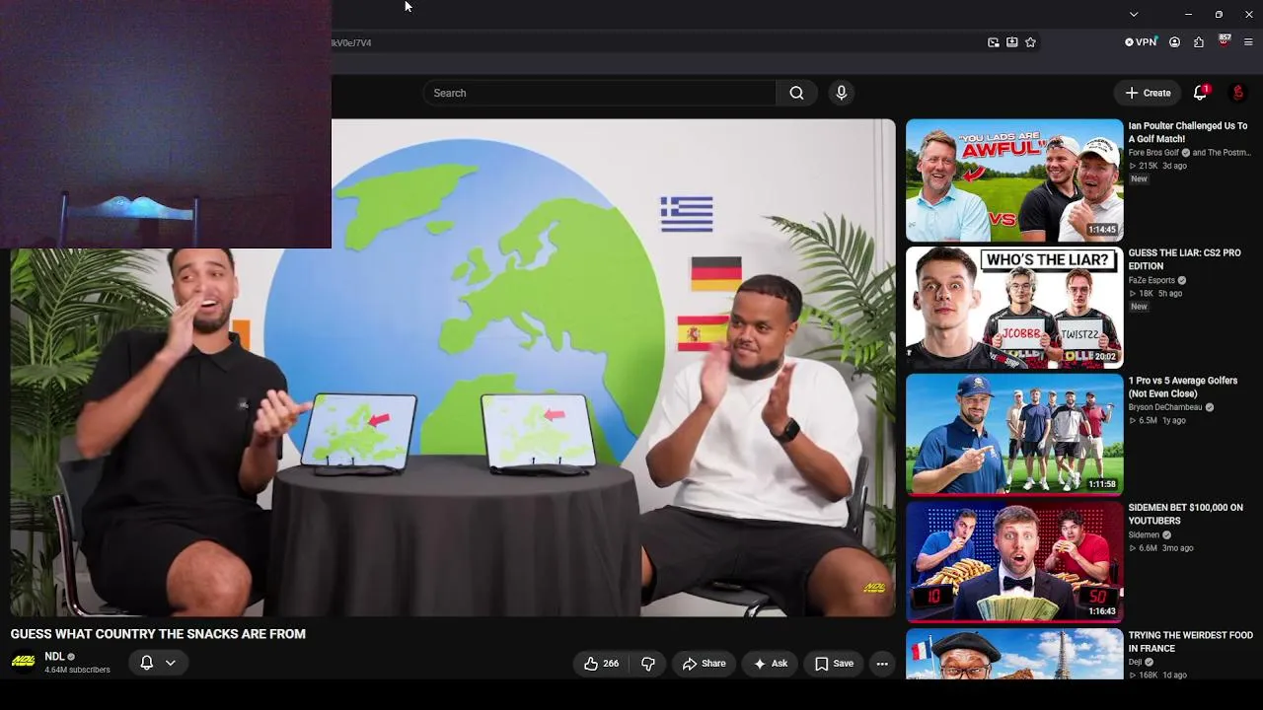Open 'TRYING THE WEIRDEST FOOD IN FRANCE' title
The height and width of the screenshot is (710, 1263).
tap(1190, 642)
